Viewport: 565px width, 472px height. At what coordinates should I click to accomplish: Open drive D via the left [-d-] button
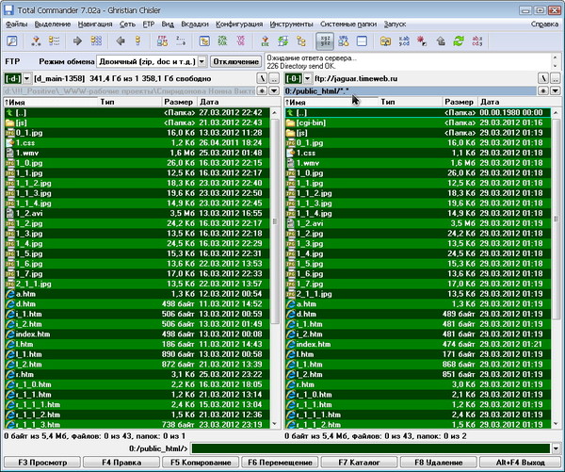coord(13,78)
